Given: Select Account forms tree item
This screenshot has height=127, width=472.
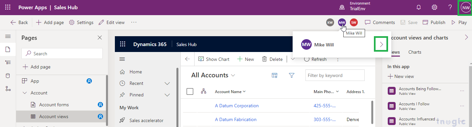Looking at the screenshot, I should pos(54,105).
